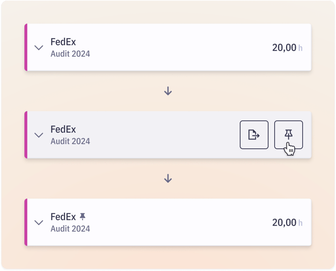Click the pushpin icon beside pinned FedEx title
This screenshot has height=271, width=336.
point(83,217)
